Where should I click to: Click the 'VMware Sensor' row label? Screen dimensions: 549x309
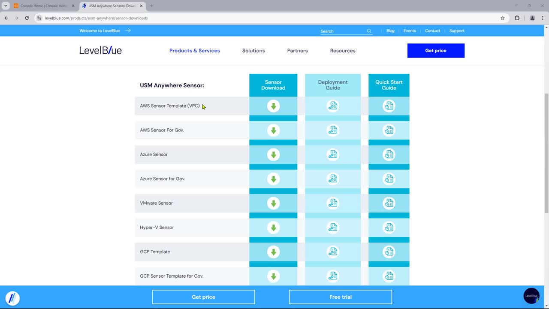pyautogui.click(x=156, y=203)
